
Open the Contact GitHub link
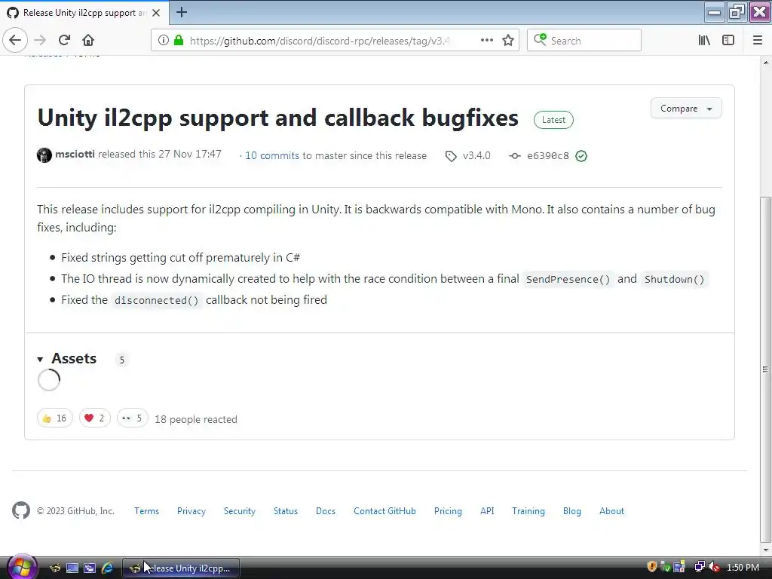click(384, 511)
